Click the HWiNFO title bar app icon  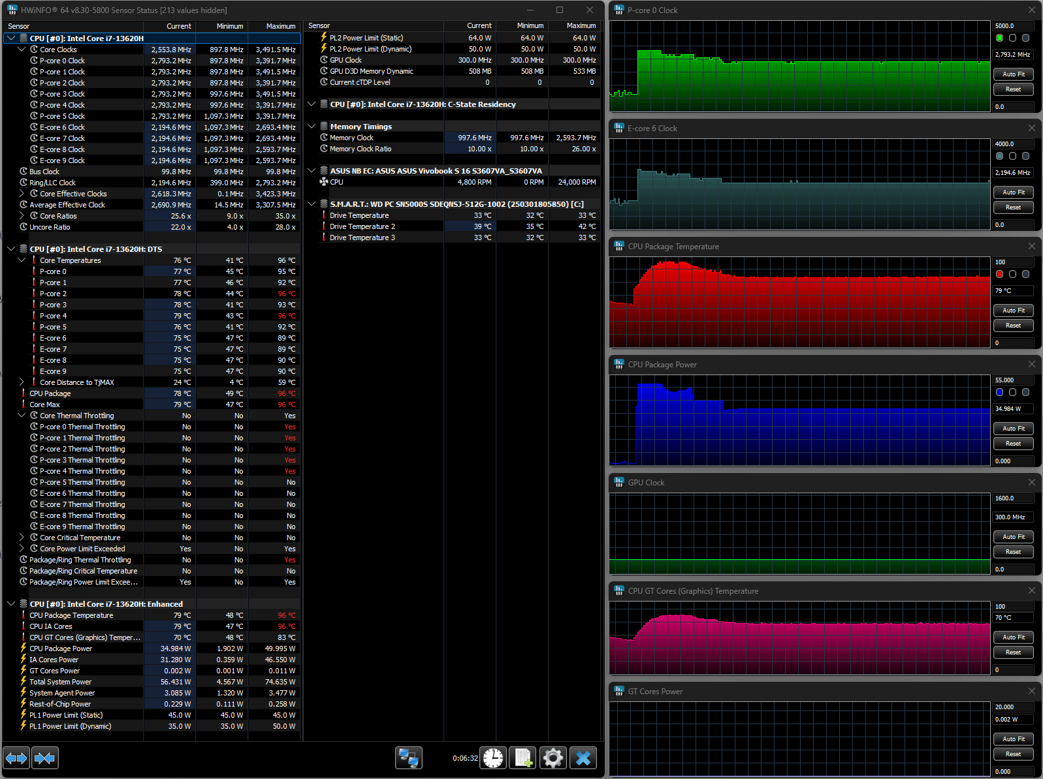pos(12,10)
